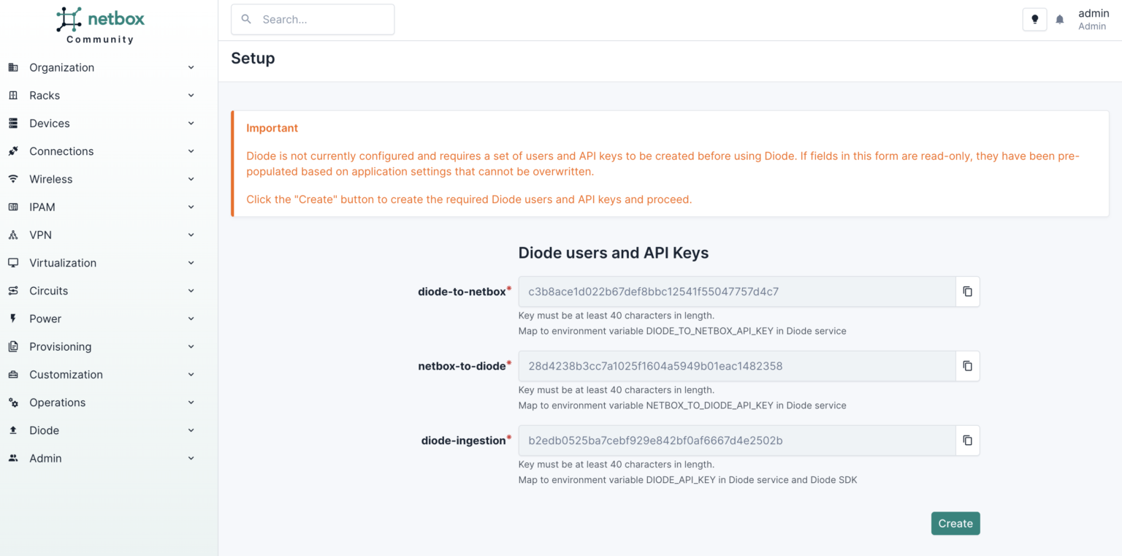Click the NetBox Community logo
The height and width of the screenshot is (556, 1122).
tap(100, 22)
